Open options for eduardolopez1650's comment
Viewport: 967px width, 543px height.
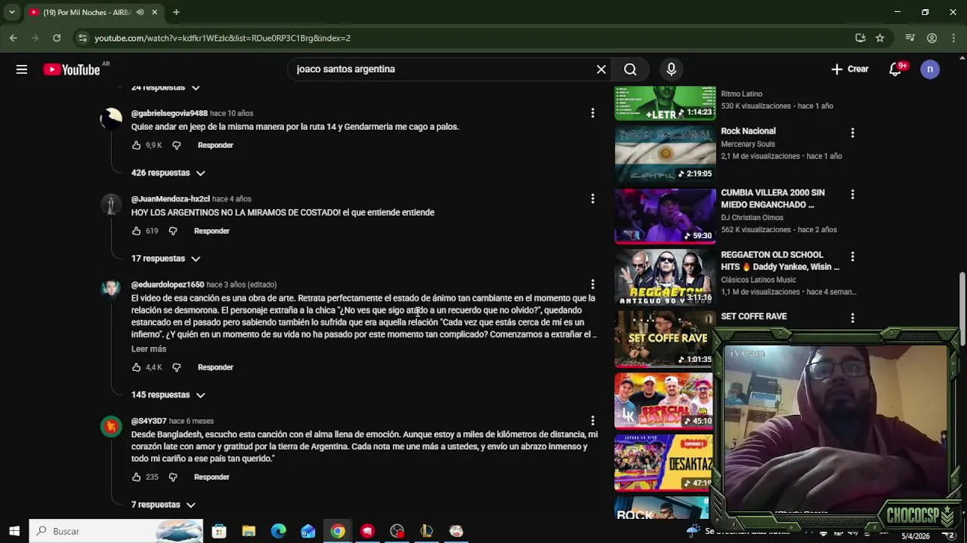(592, 285)
